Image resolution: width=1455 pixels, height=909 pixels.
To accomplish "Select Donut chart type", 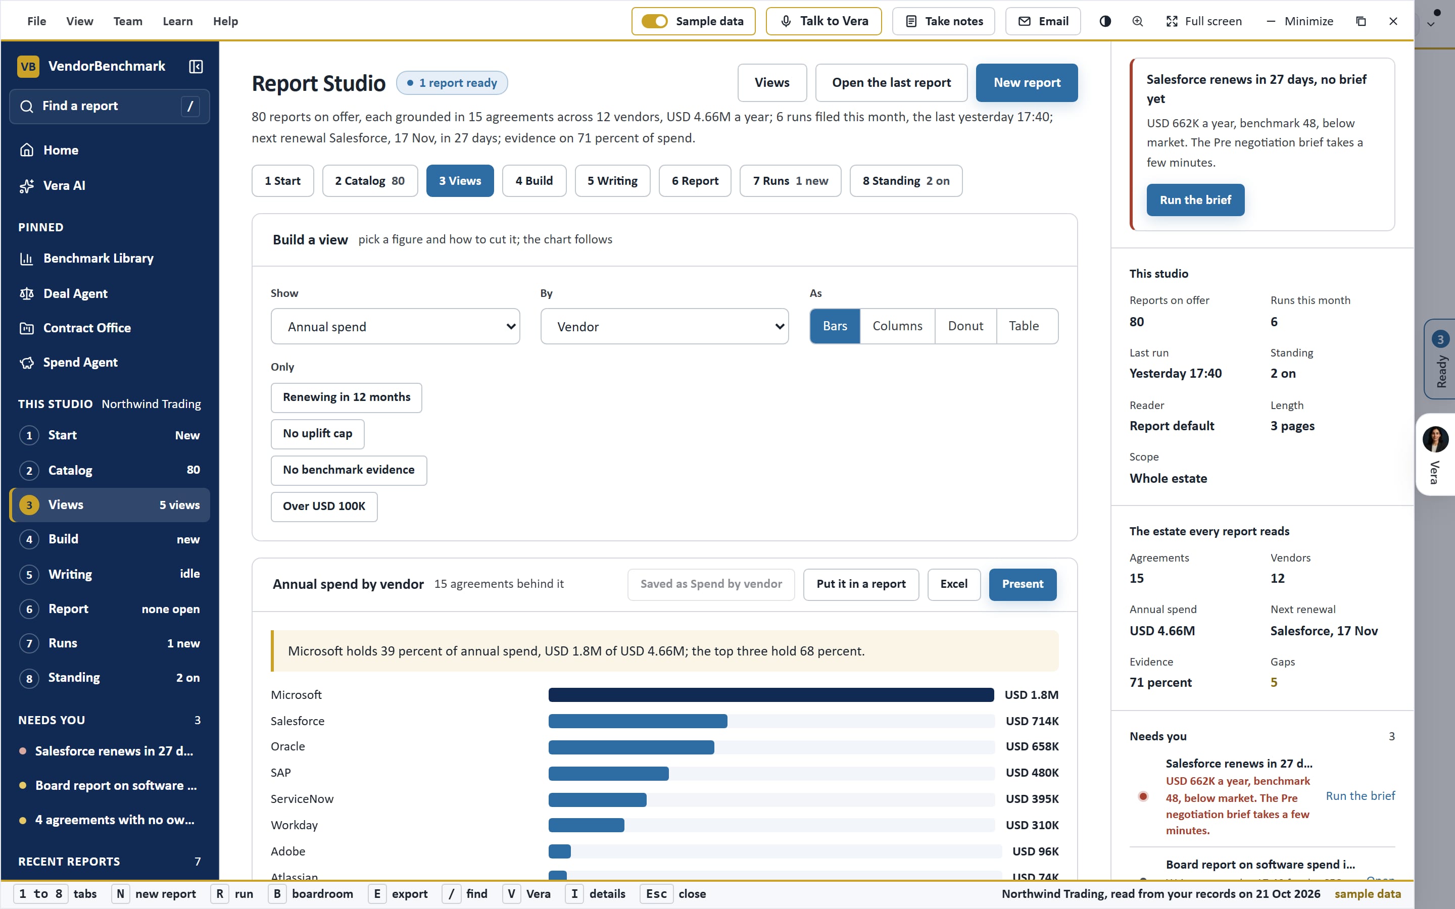I will click(965, 326).
